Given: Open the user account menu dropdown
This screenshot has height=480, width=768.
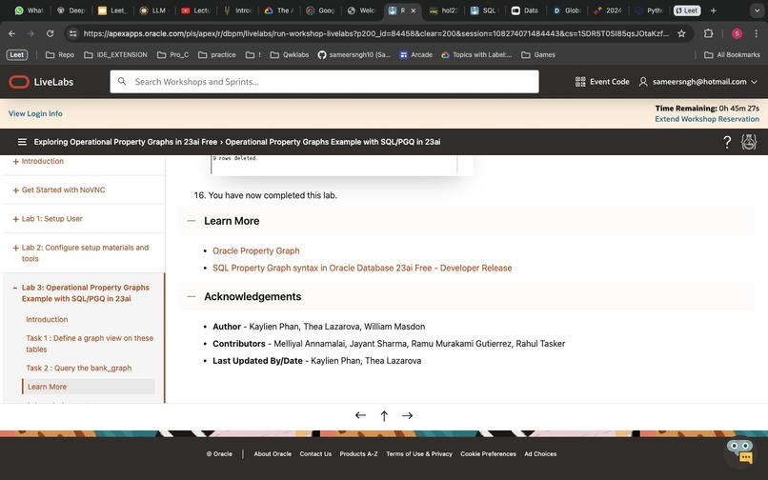Looking at the screenshot, I should 698,82.
